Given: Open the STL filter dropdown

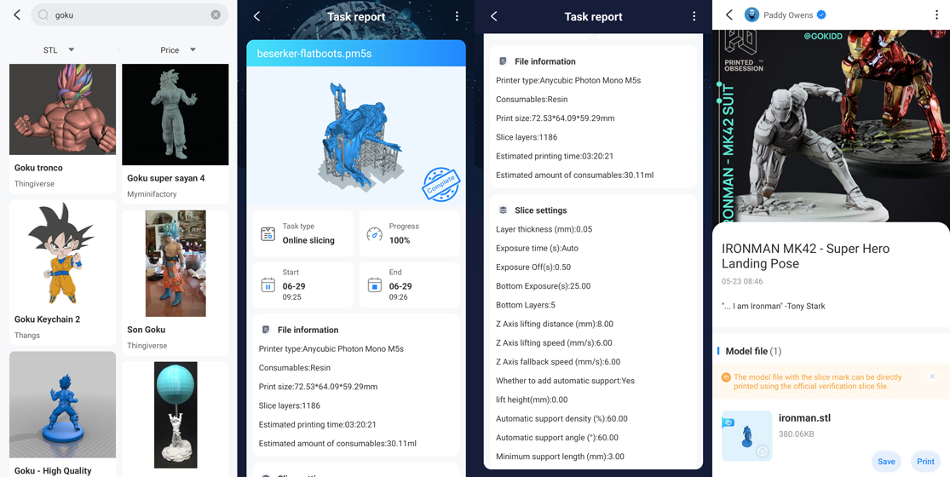Looking at the screenshot, I should tap(59, 49).
